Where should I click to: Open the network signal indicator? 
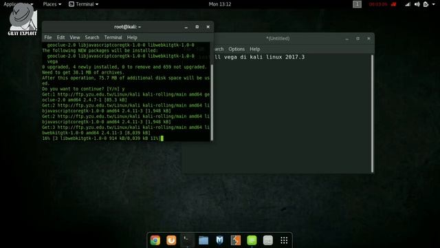click(408, 4)
